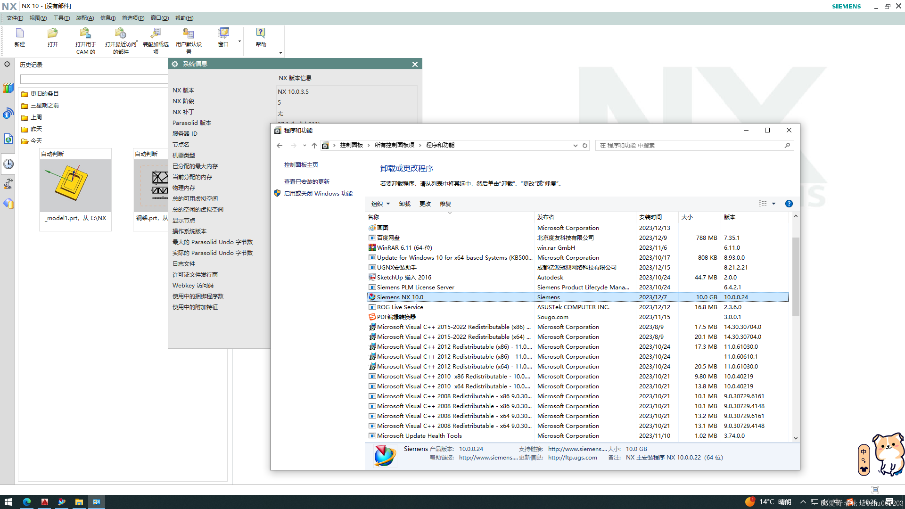Collapse the 今天 history folder
Image resolution: width=905 pixels, height=509 pixels.
[32, 141]
